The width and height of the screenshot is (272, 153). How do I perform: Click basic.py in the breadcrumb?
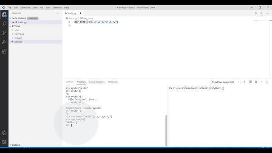coord(73,18)
